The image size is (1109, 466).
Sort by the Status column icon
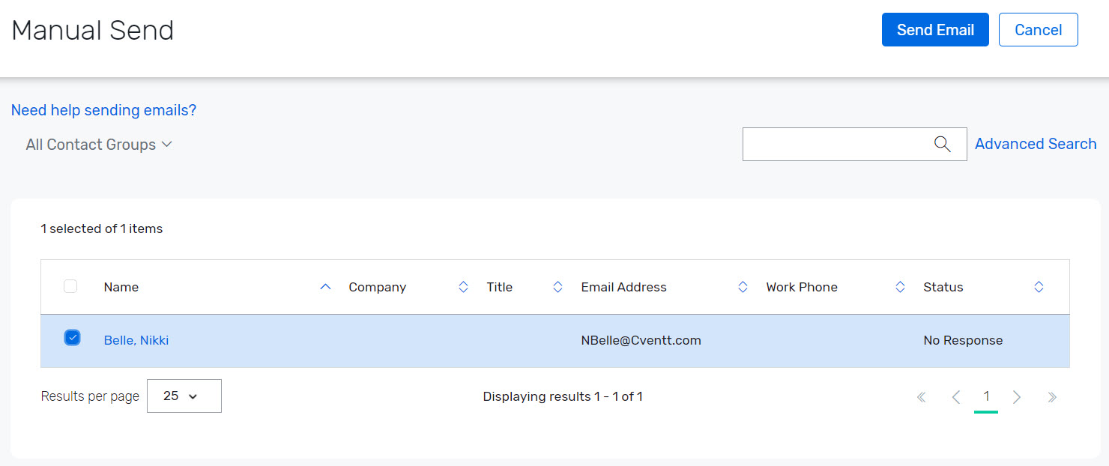[x=1039, y=286]
